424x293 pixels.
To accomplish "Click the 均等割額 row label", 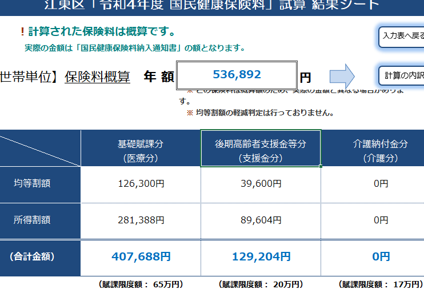I will coord(32,183).
